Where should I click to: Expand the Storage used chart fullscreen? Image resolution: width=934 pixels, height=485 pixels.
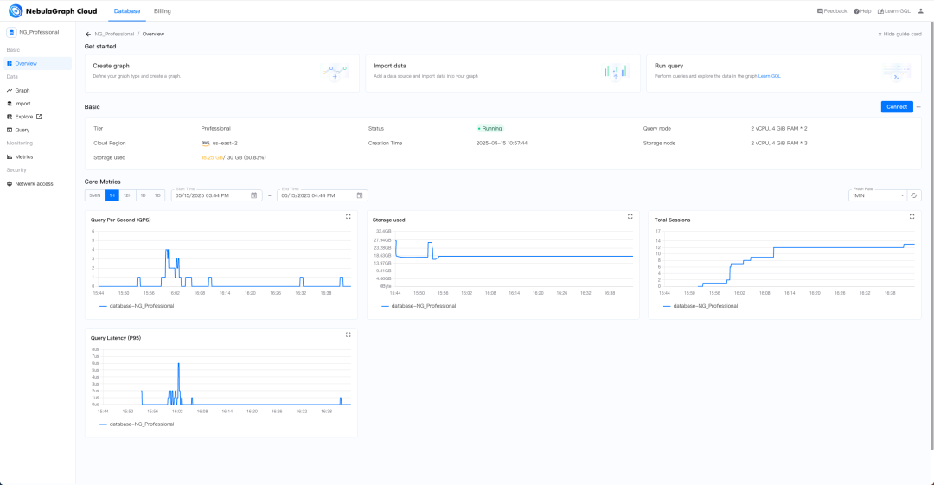[630, 217]
